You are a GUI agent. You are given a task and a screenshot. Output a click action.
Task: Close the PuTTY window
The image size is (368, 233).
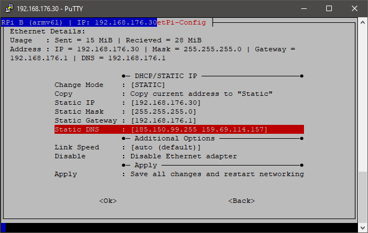tap(355, 8)
